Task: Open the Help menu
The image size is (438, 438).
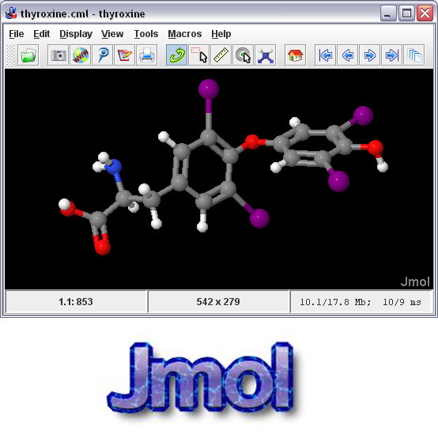Action: click(221, 34)
